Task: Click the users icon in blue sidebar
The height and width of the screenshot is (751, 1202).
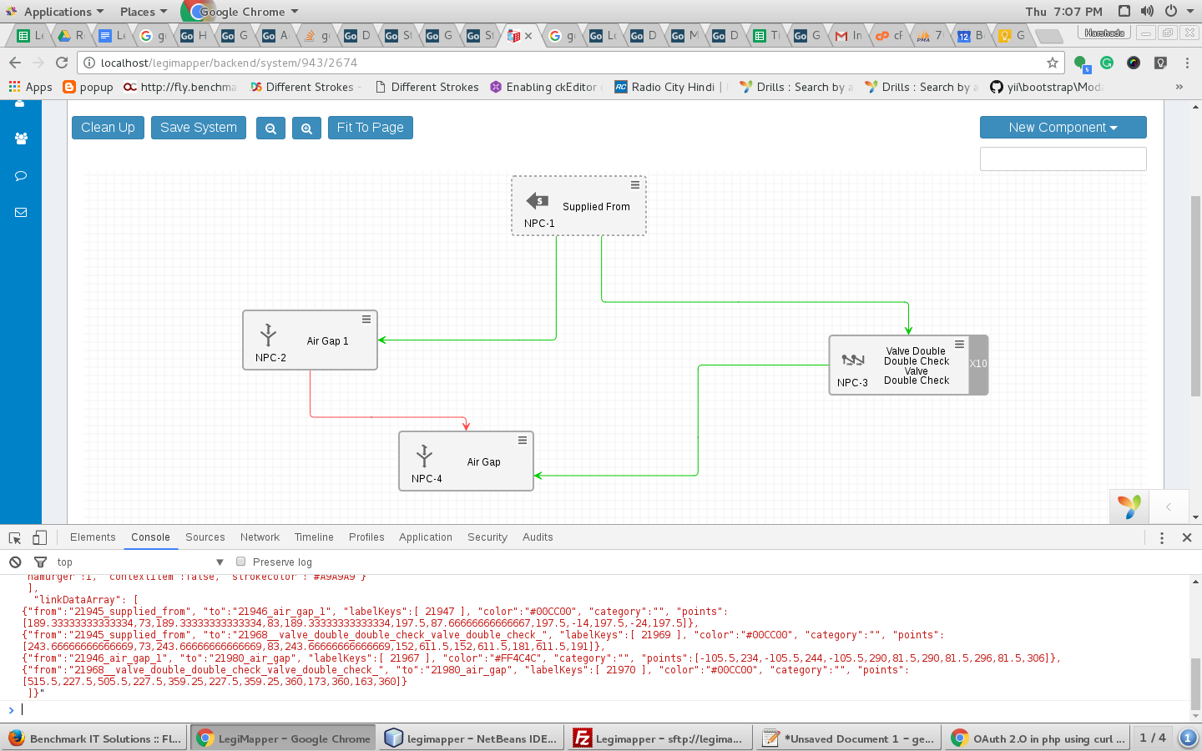Action: [x=21, y=139]
